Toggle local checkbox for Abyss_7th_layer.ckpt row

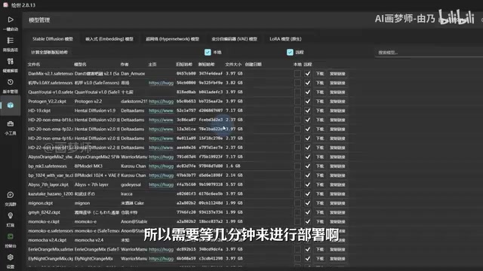click(297, 184)
